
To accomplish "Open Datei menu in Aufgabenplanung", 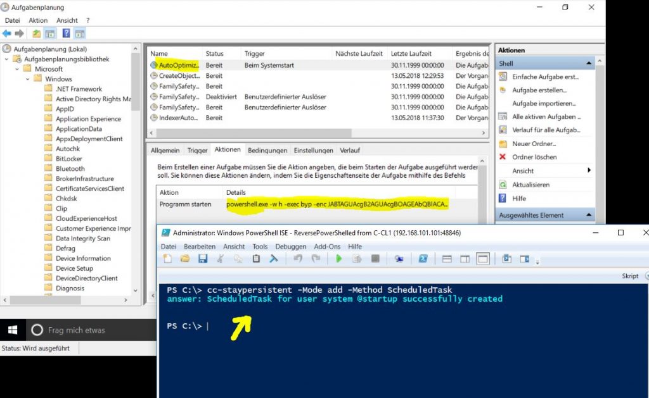I will tap(13, 20).
